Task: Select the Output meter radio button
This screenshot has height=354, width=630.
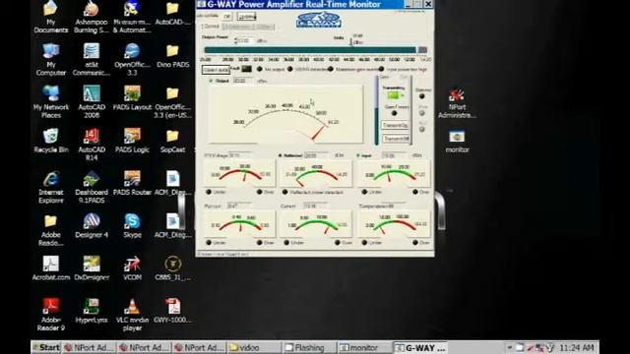Action: pos(211,81)
